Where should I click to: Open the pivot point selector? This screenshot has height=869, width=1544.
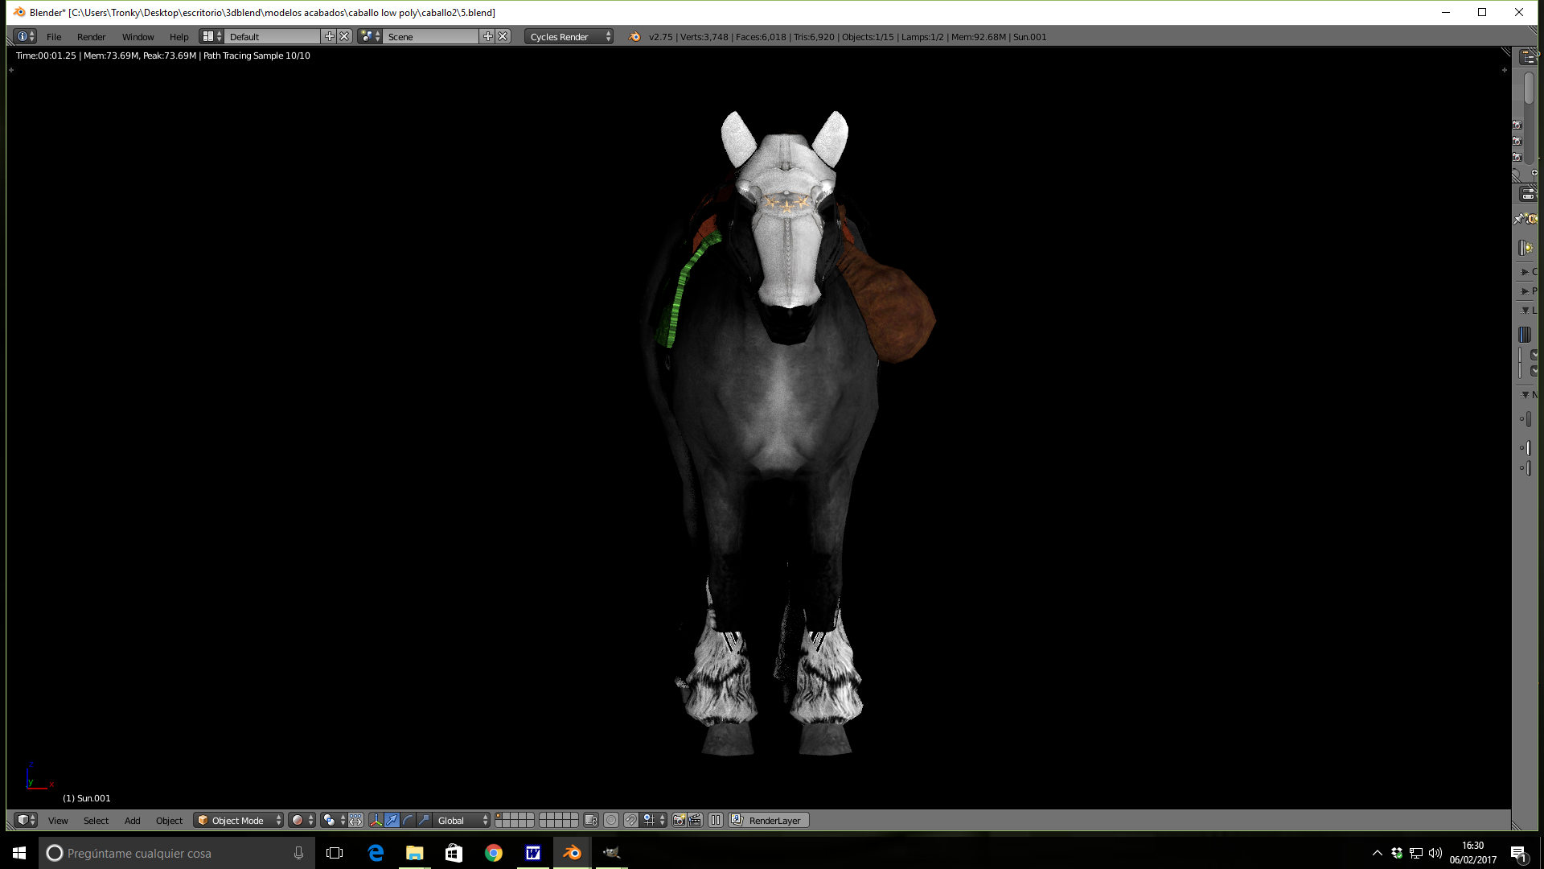pyautogui.click(x=333, y=820)
